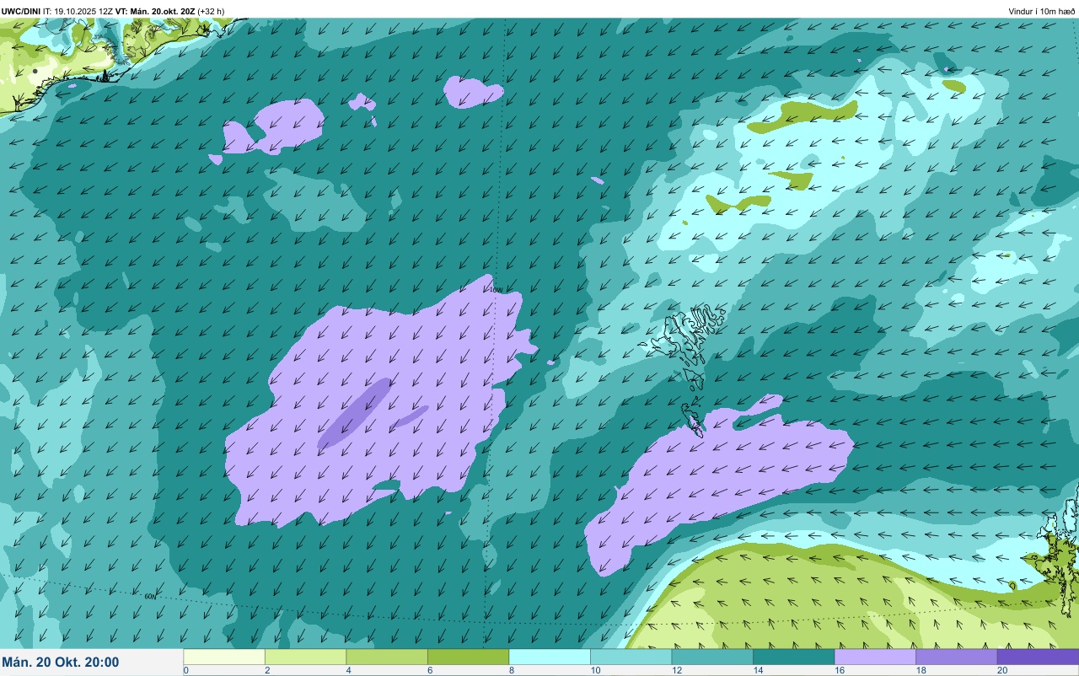Click the light green 2–4 legend swatch

305,657
